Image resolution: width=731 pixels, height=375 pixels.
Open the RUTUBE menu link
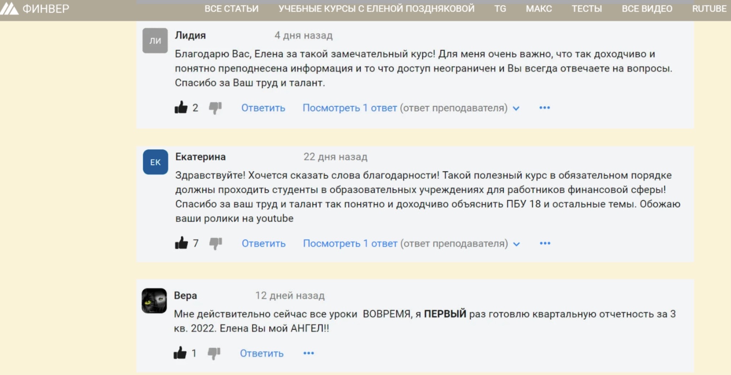click(x=709, y=9)
